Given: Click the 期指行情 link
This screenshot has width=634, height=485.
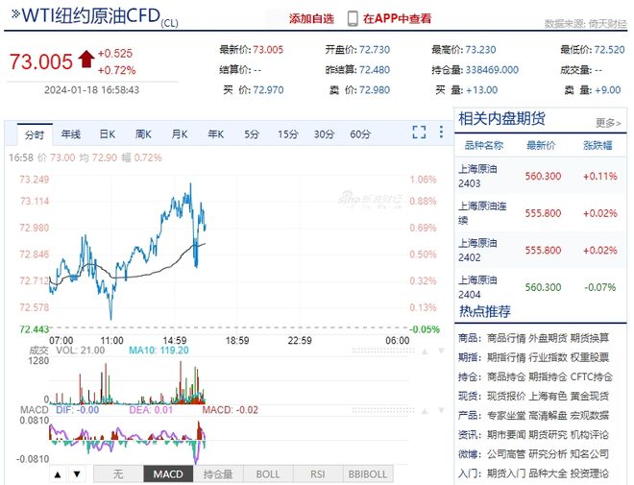Looking at the screenshot, I should click(x=506, y=357).
